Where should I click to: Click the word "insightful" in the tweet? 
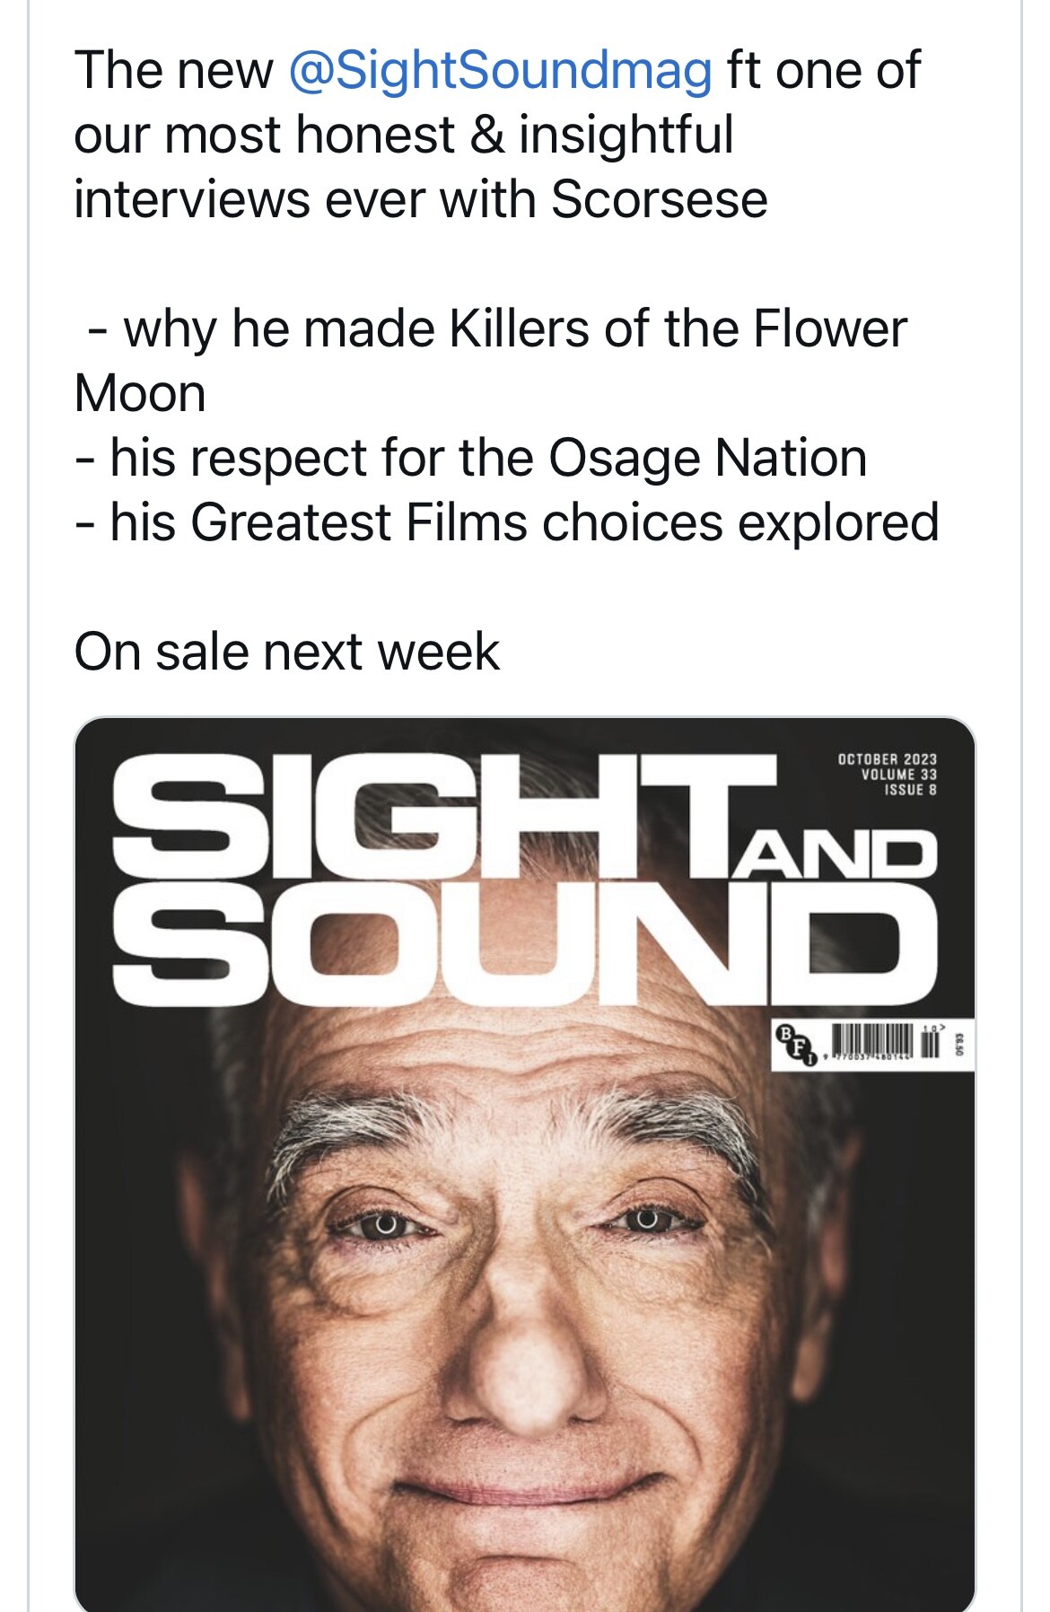pyautogui.click(x=626, y=136)
